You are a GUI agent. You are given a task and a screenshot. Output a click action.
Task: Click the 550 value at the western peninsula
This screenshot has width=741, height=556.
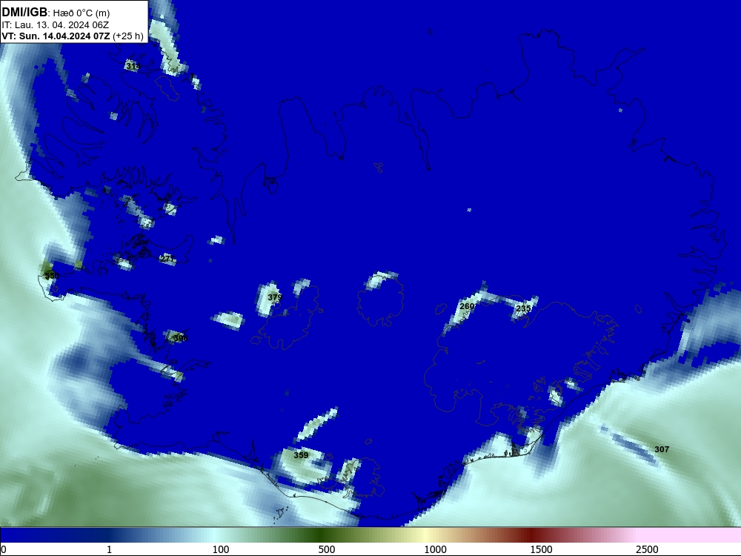pyautogui.click(x=52, y=276)
